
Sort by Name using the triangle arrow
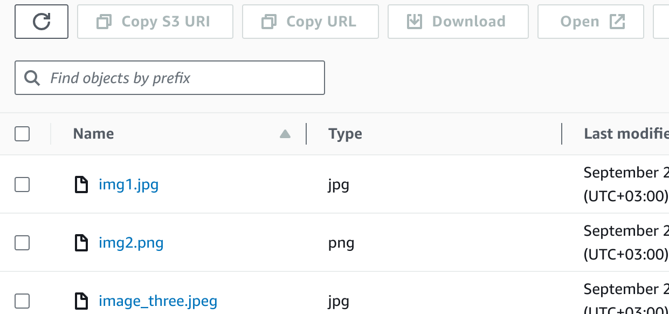pyautogui.click(x=285, y=134)
